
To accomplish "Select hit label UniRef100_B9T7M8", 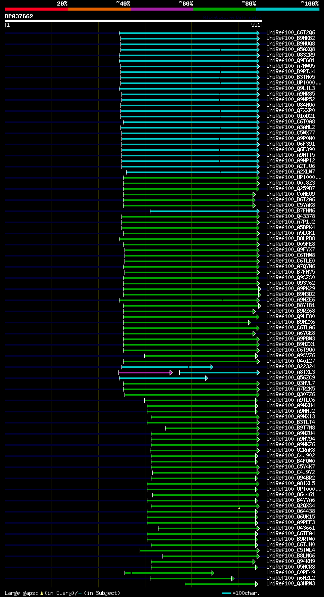I will [x=291, y=428].
